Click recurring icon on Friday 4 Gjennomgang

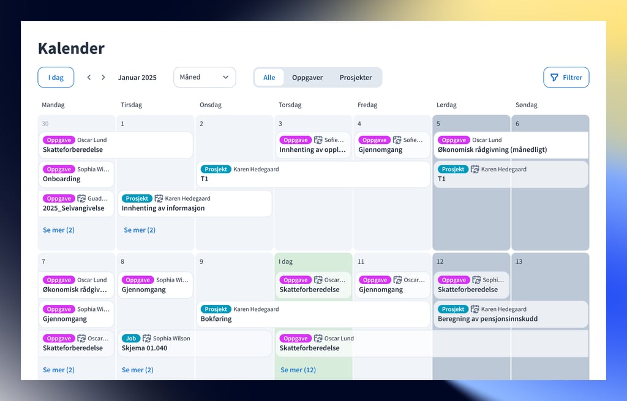(397, 140)
